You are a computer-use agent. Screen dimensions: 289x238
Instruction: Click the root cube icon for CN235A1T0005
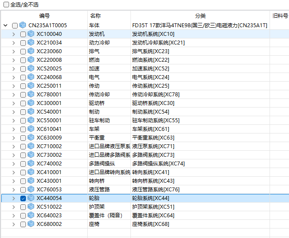23,25
